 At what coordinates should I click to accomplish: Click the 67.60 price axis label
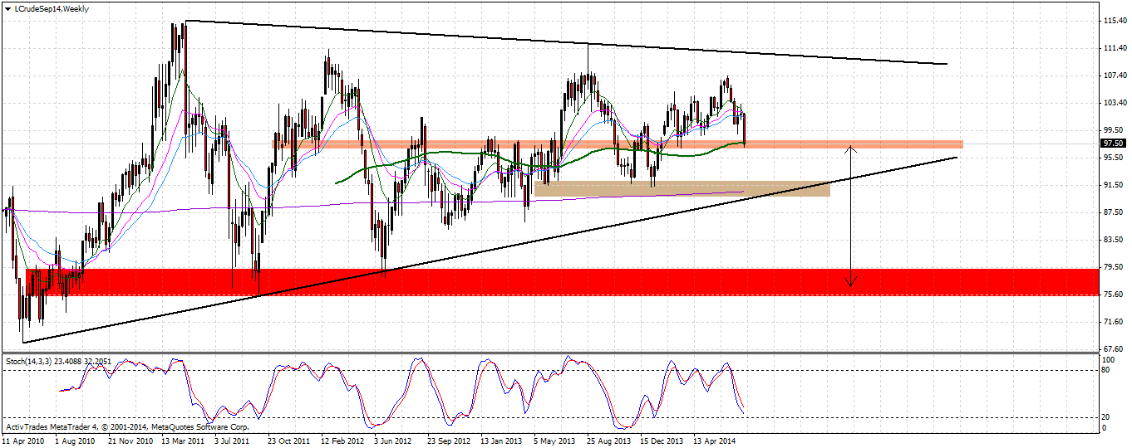pyautogui.click(x=1114, y=349)
